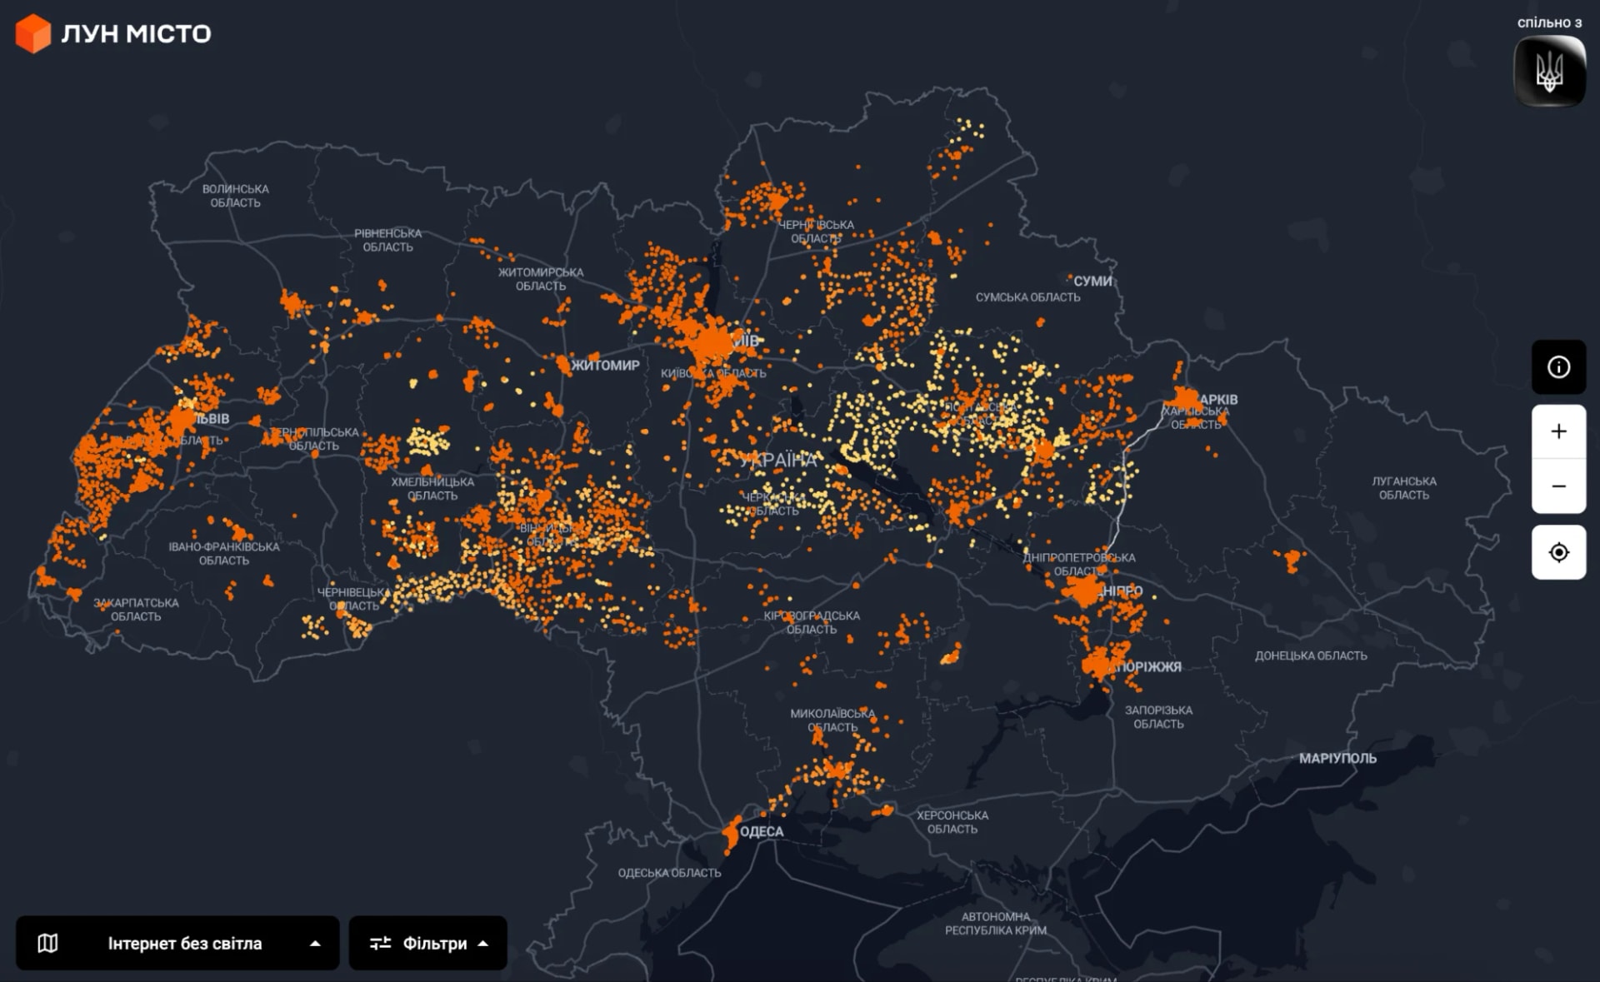Screen dimensions: 1600x982
Task: Open the info button on right panel
Action: (x=1558, y=367)
